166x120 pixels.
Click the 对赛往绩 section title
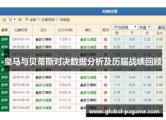(110, 11)
